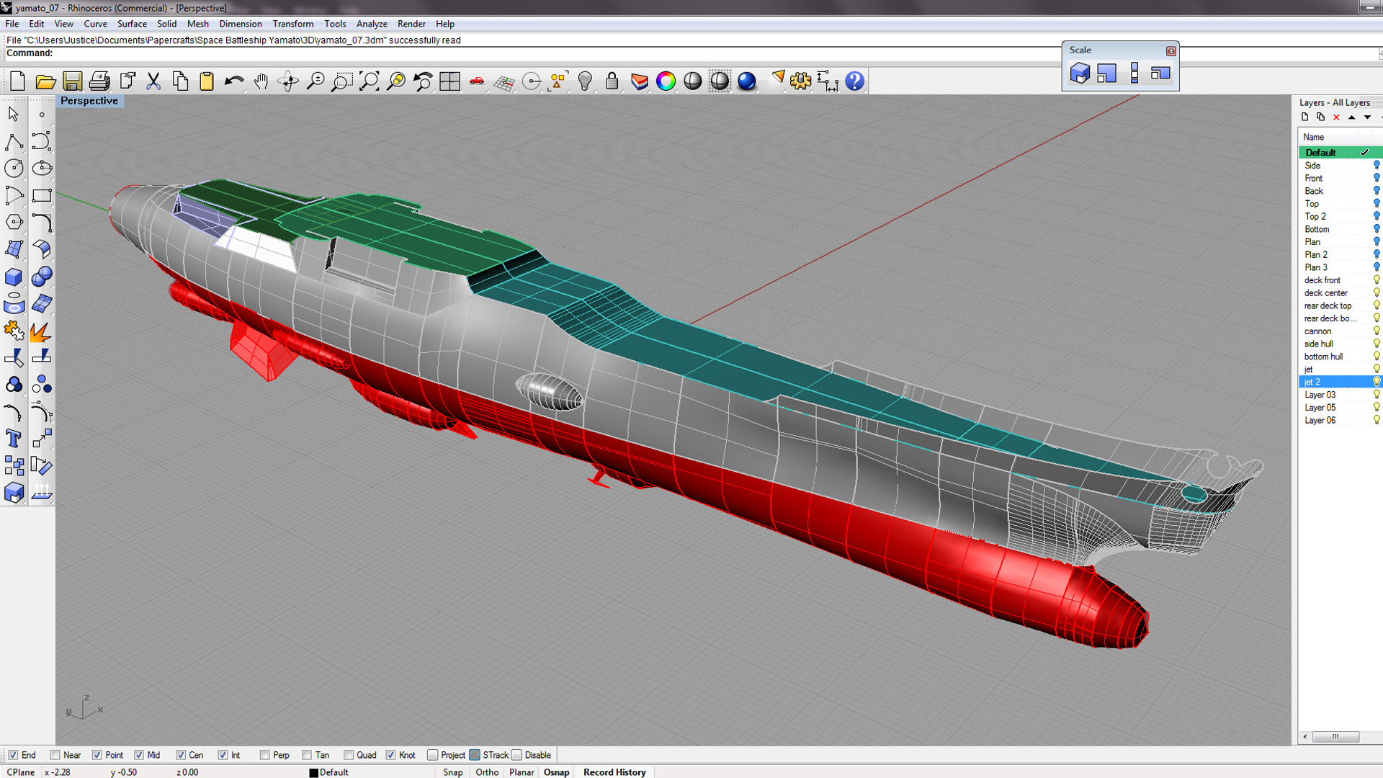Open the File menu
This screenshot has width=1383, height=778.
pos(12,24)
